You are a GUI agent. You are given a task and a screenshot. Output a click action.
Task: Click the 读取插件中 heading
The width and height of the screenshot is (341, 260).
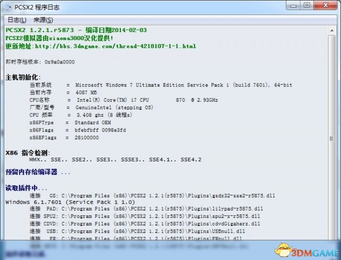26,188
